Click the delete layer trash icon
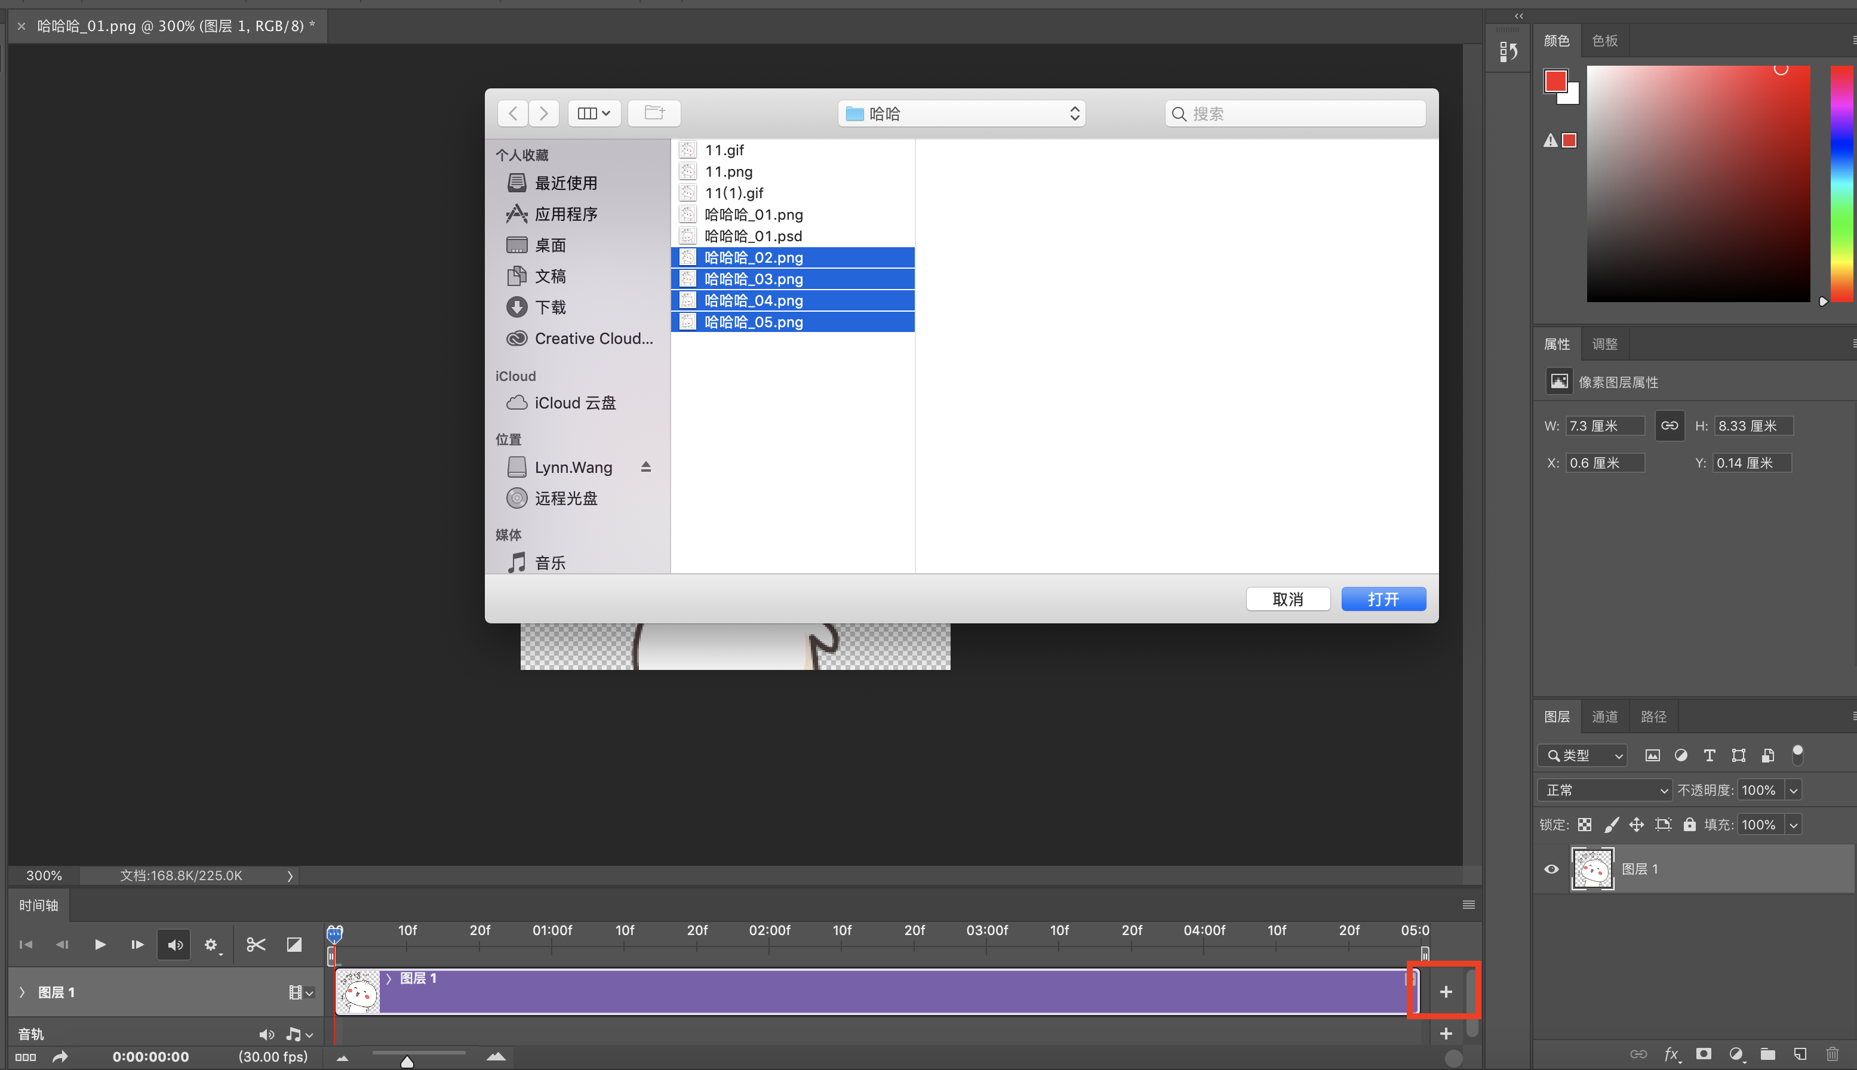The width and height of the screenshot is (1857, 1070). click(1832, 1054)
